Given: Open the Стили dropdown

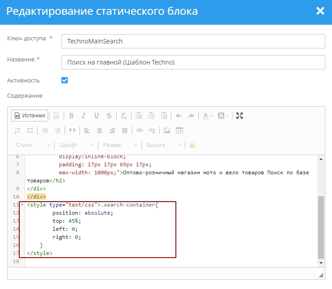Looking at the screenshot, I should tap(33, 145).
